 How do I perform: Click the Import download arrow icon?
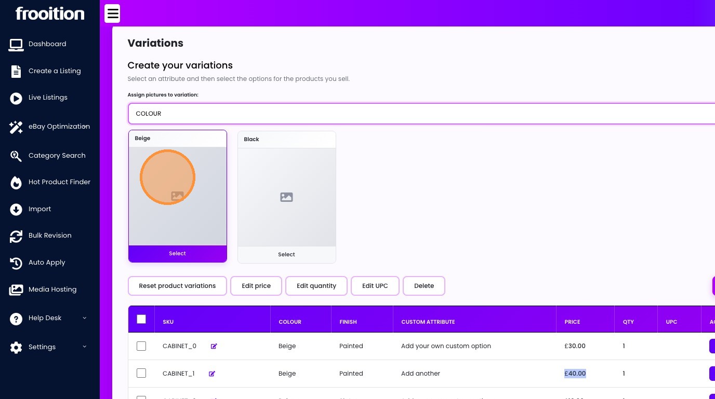pyautogui.click(x=16, y=210)
